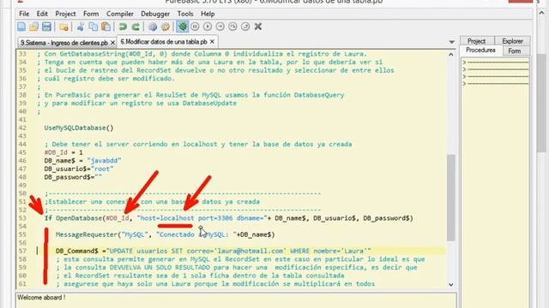The image size is (549, 308).
Task: Toggle the Use Debugger bug icon
Action: [182, 27]
